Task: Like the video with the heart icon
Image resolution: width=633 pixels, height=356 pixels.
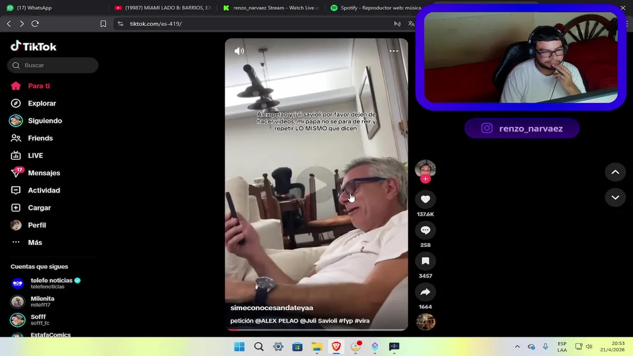Action: click(425, 199)
